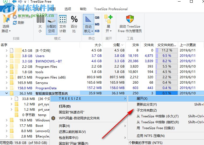Open the Select Path (选择路径) folder icon
The width and height of the screenshot is (204, 145).
tap(6, 20)
